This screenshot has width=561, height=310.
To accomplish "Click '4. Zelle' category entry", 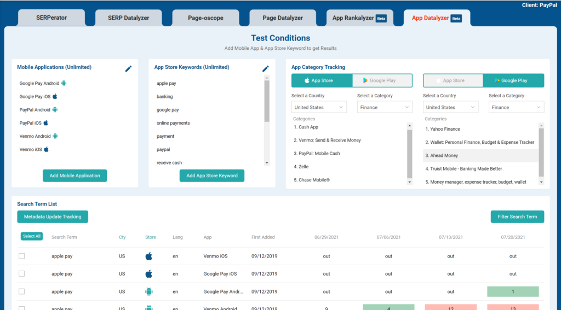I will 301,166.
